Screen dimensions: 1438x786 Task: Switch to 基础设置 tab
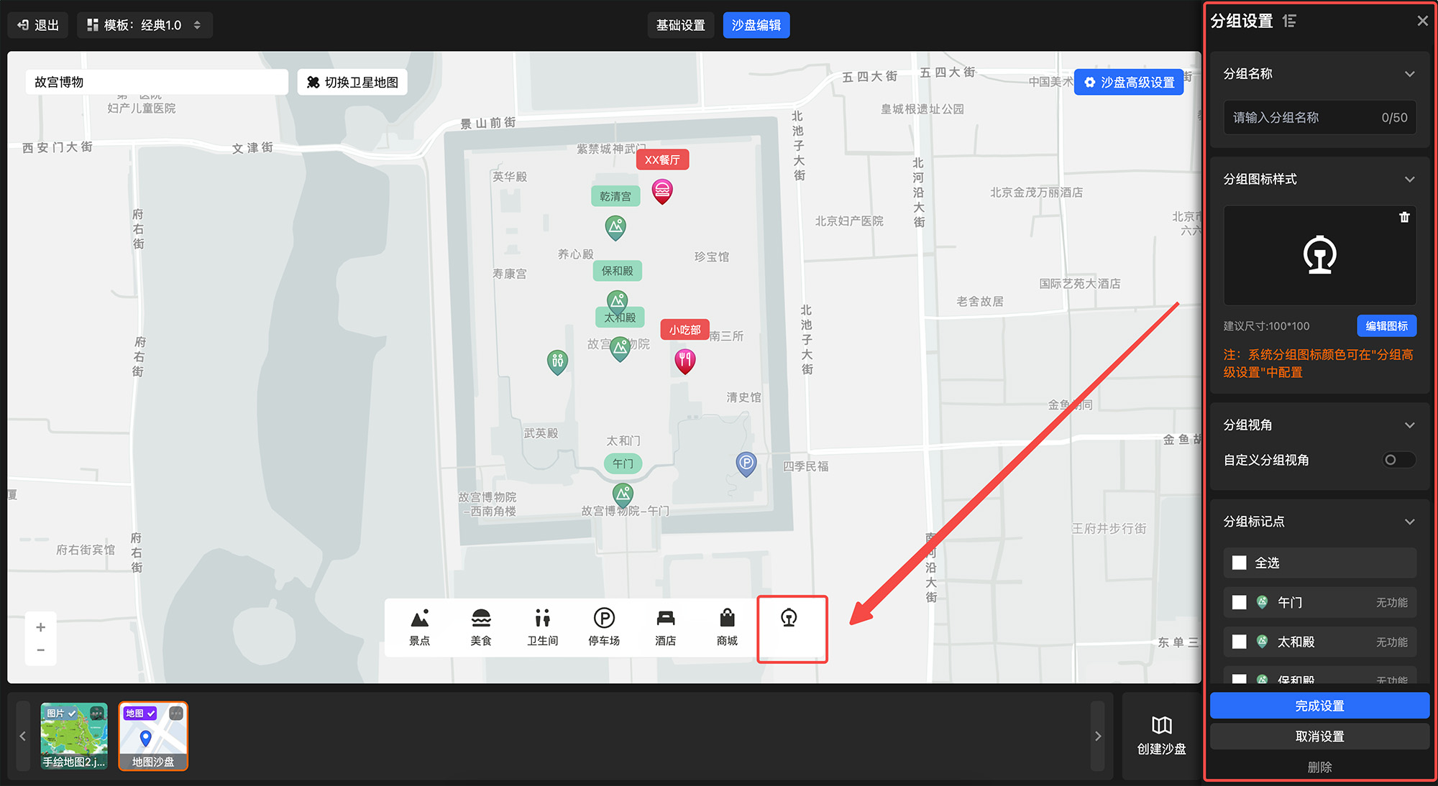(680, 25)
